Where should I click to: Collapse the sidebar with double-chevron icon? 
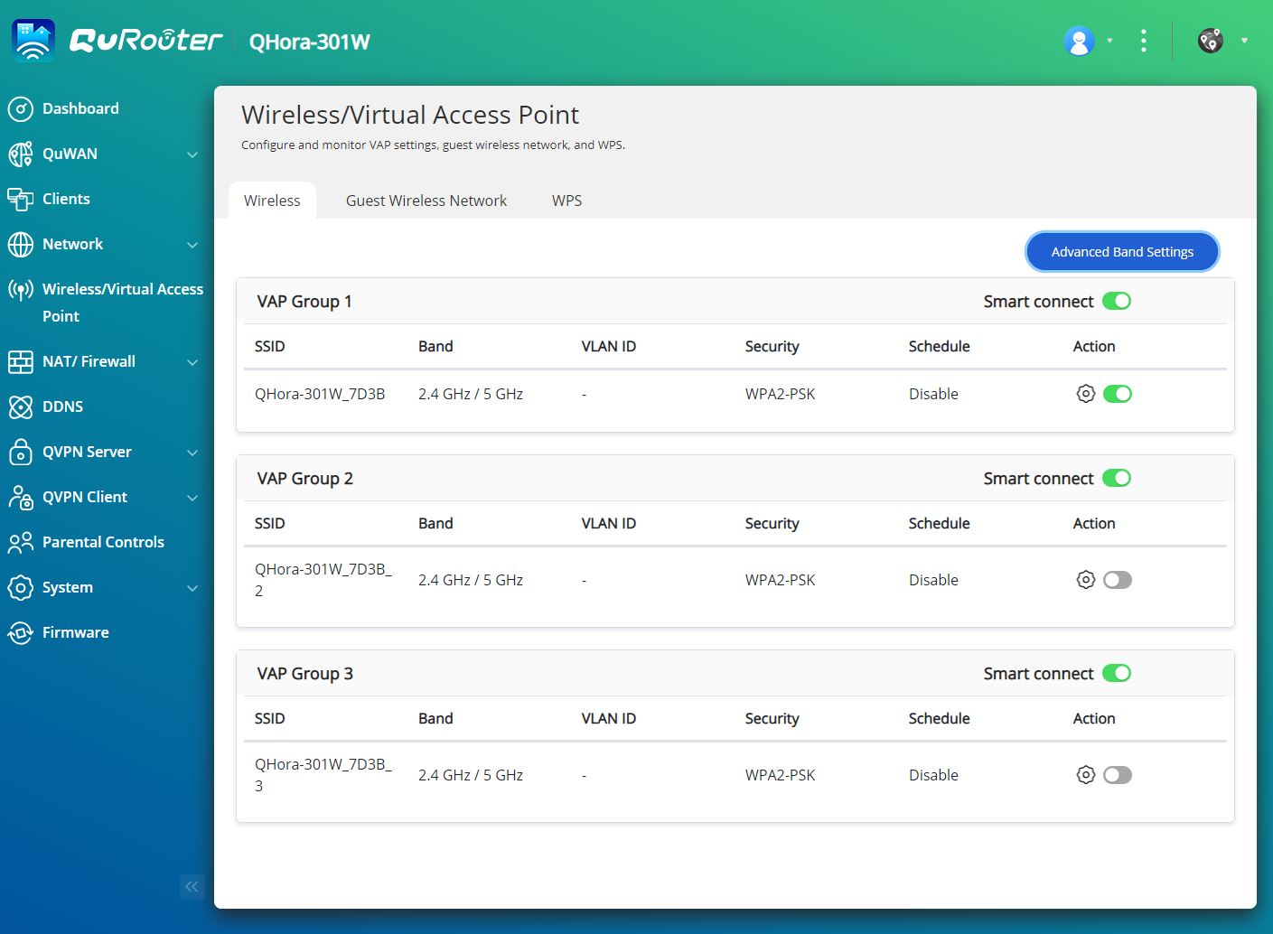(192, 887)
